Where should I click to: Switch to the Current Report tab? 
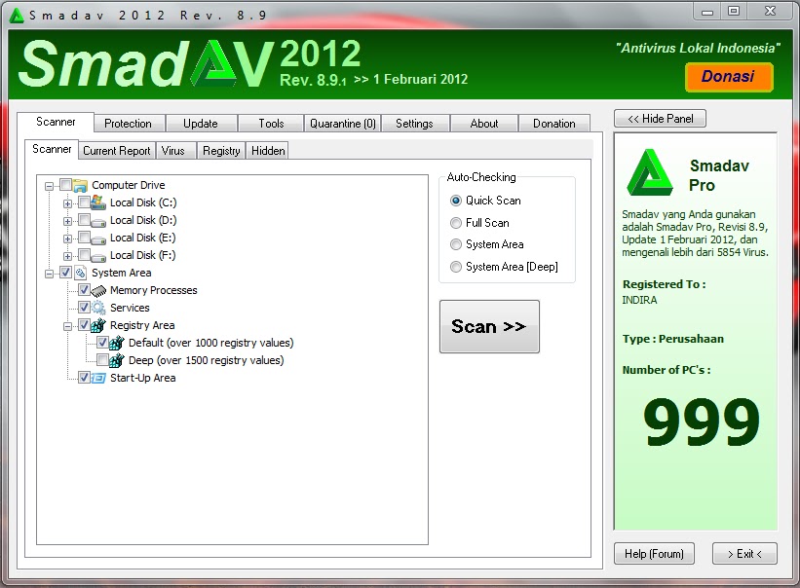tap(116, 150)
